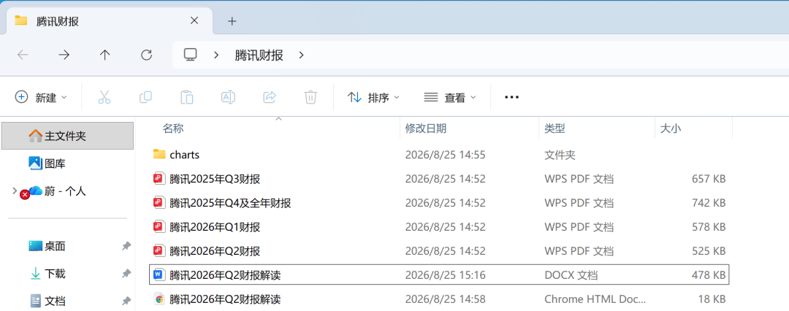This screenshot has height=311, width=789.
Task: Select the PDF icon of 腾讯2026年Q1财报
Action: pyautogui.click(x=159, y=226)
